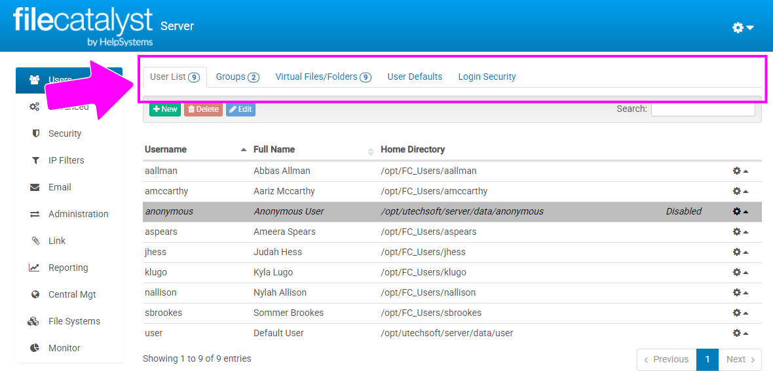Click the Home Directory column header
The width and height of the screenshot is (773, 382).
click(x=413, y=149)
